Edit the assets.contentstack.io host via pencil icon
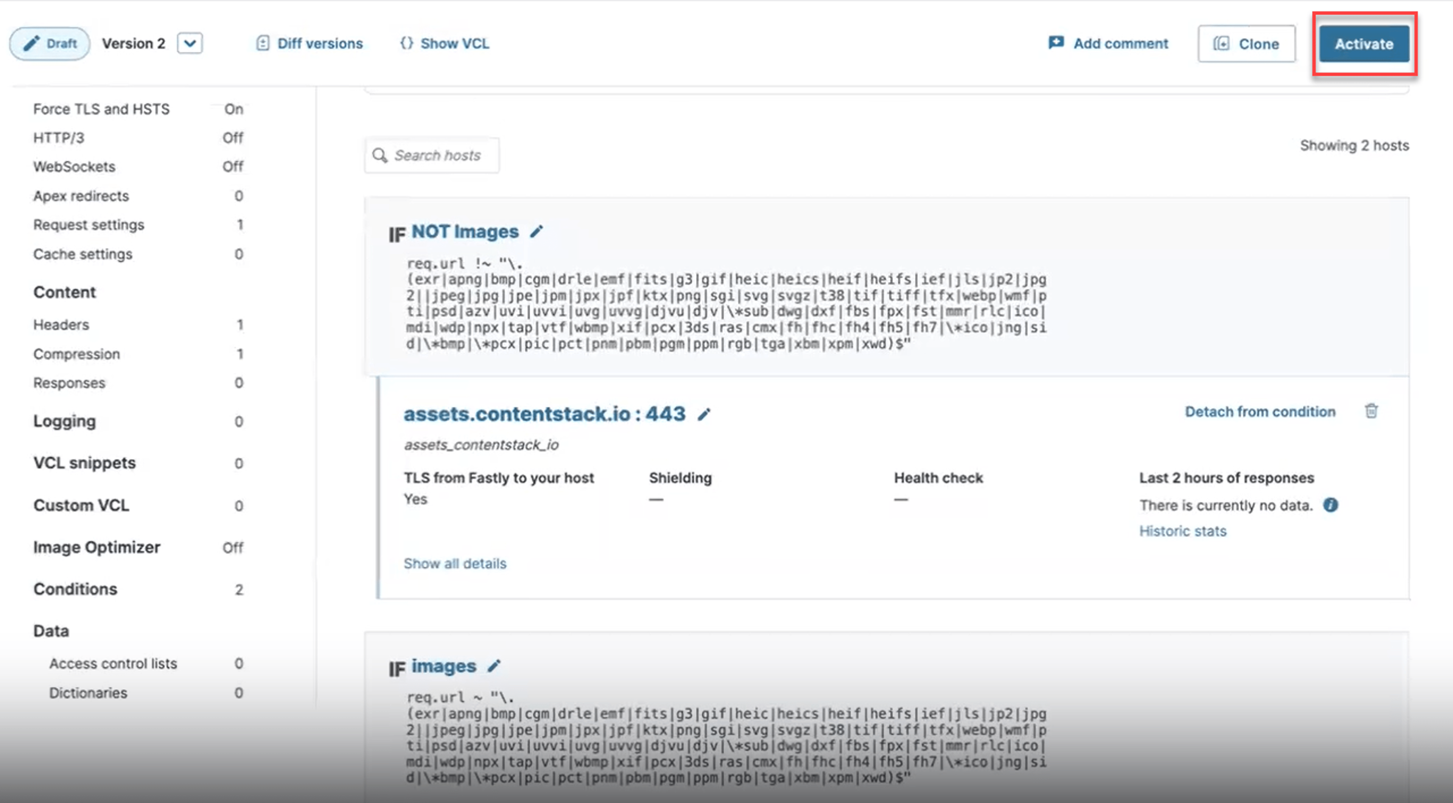Image resolution: width=1453 pixels, height=803 pixels. coord(704,414)
